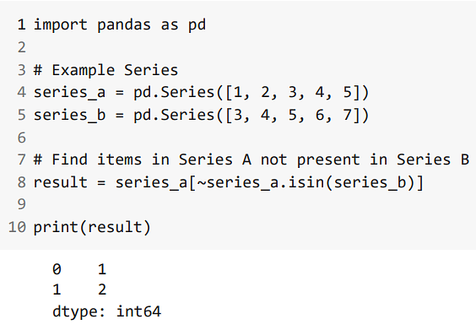Click line number 1 in gutter
Viewport: 476px width, 330px height.
(x=21, y=24)
